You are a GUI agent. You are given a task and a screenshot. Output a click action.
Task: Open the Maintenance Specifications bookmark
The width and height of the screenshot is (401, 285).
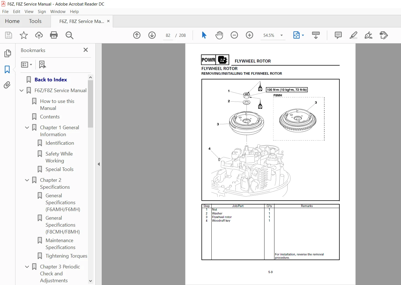click(61, 244)
